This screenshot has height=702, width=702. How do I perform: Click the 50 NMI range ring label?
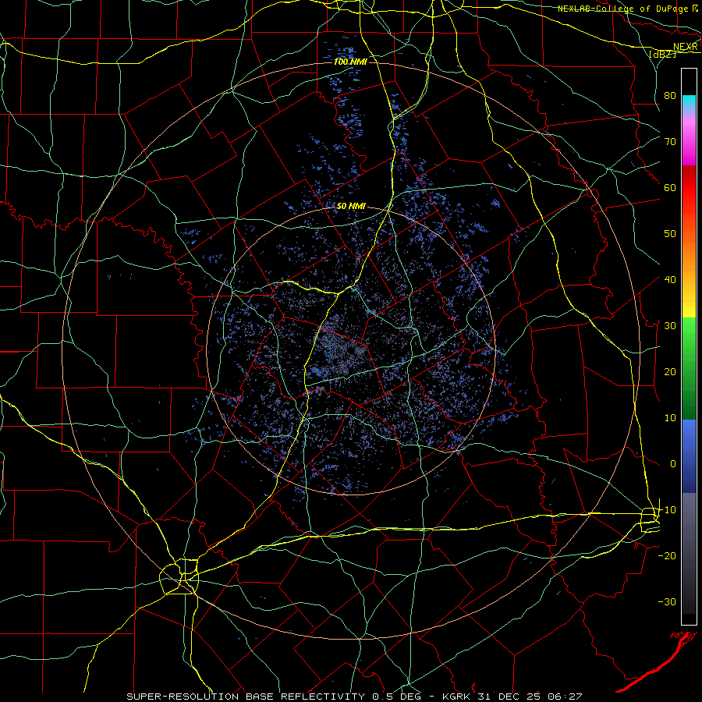tap(351, 206)
